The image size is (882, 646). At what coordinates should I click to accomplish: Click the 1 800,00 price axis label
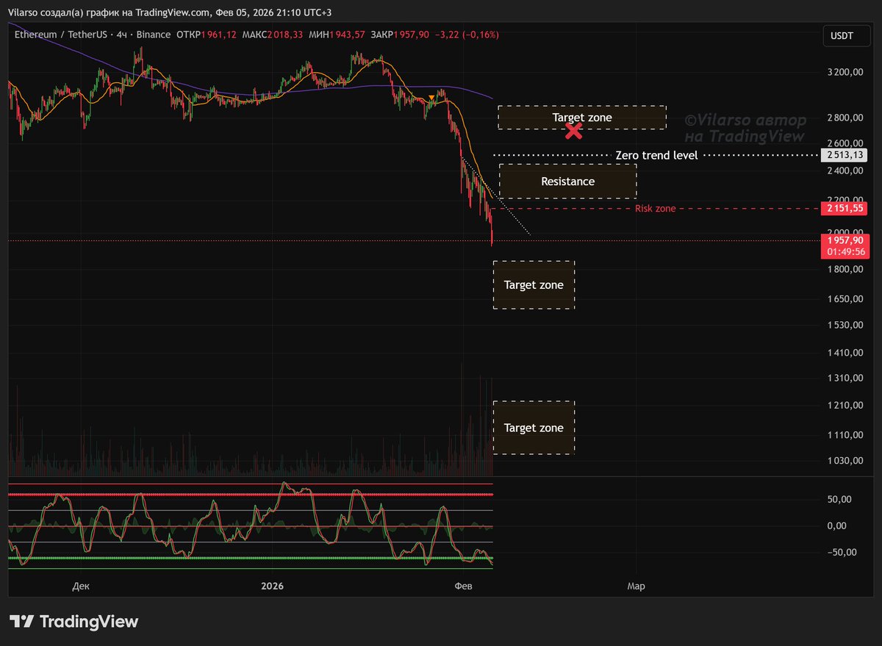coord(845,269)
